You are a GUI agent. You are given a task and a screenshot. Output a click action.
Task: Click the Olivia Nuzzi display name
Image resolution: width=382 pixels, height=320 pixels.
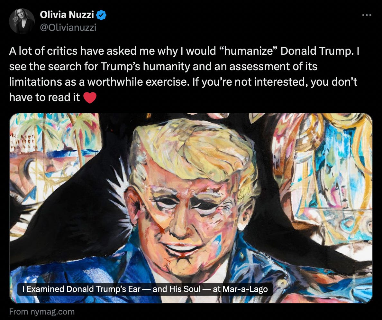(x=67, y=14)
